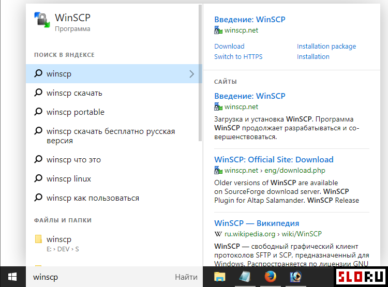Pick the 'winscp linux' suggestion
Screen dimensions: 388x287
(69, 178)
